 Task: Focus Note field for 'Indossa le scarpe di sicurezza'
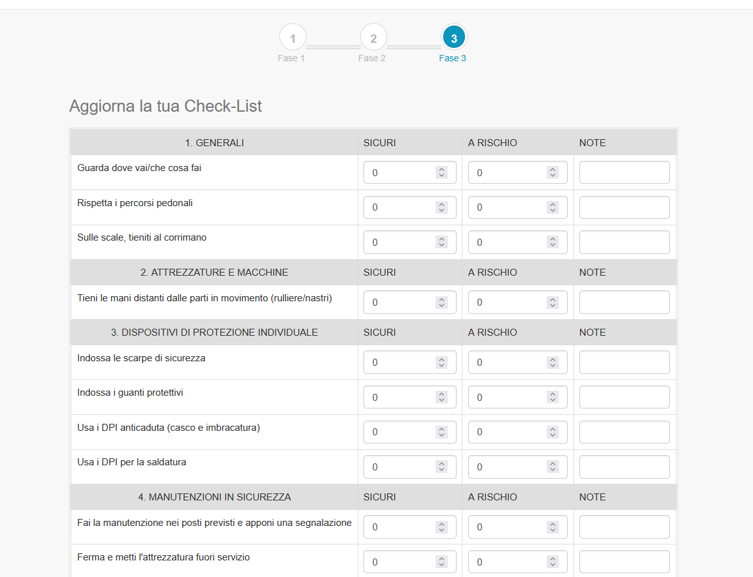(624, 363)
